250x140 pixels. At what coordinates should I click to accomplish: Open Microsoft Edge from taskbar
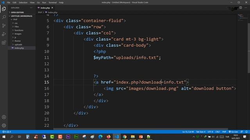coord(100,136)
